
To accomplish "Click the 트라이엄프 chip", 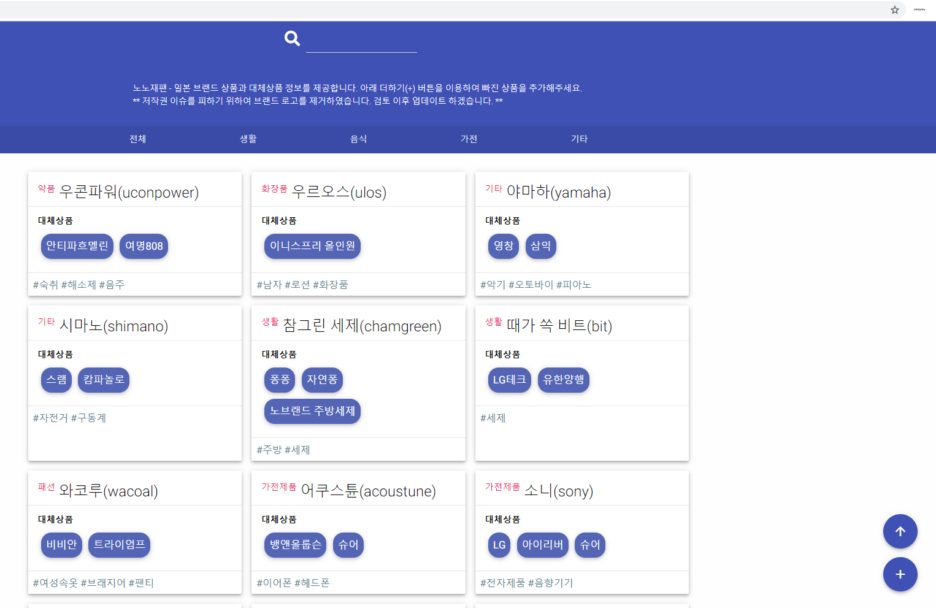I will click(120, 545).
